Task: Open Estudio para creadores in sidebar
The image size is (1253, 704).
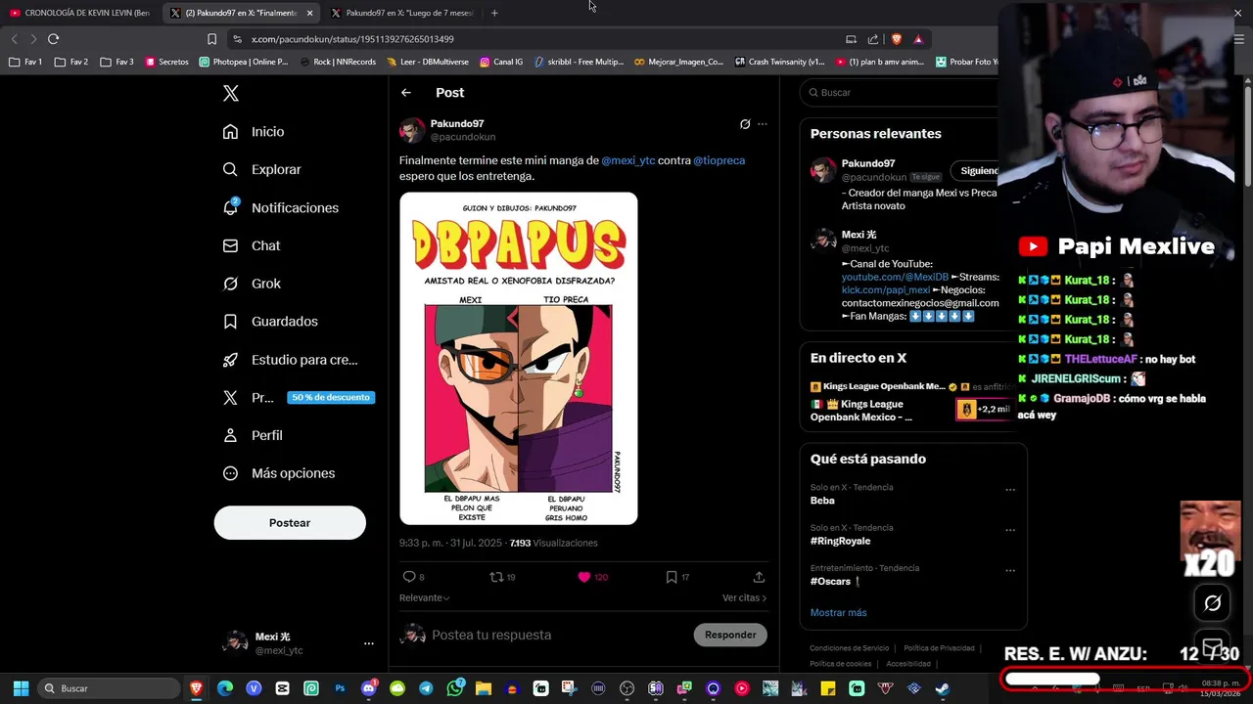Action: tap(290, 360)
